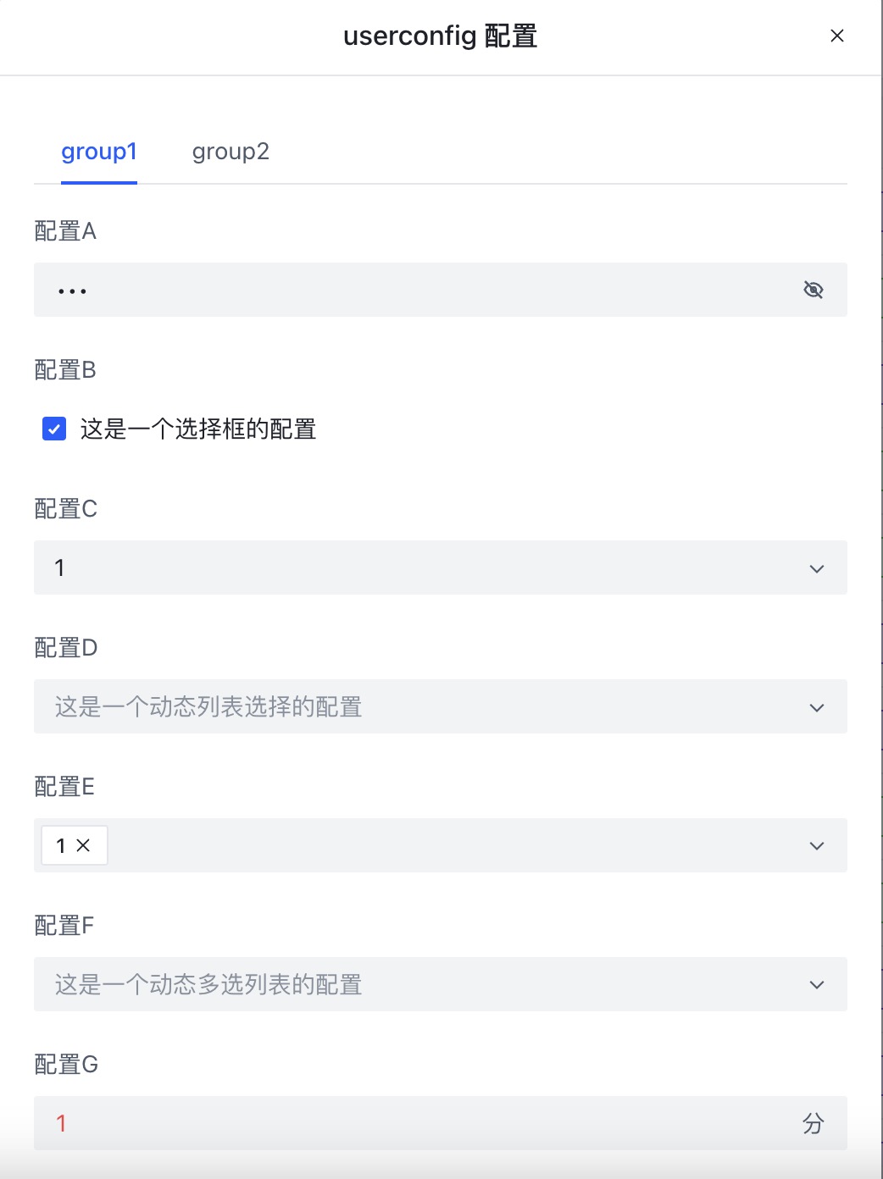Click the 这是一个选择框的配置 checkbox label text
The width and height of the screenshot is (883, 1179).
(198, 429)
